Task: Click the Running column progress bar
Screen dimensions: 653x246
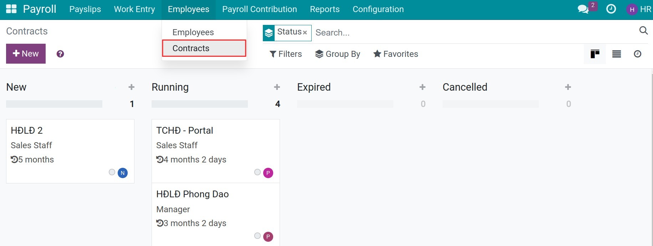Action: coord(200,104)
